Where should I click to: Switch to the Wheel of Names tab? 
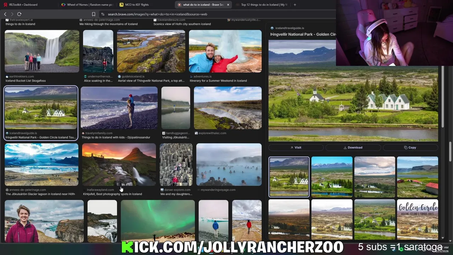(87, 5)
